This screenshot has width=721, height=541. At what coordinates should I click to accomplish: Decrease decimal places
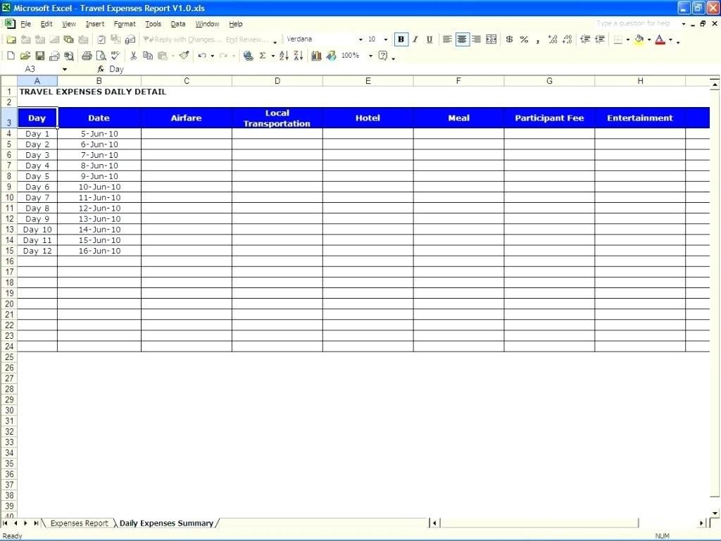click(567, 39)
